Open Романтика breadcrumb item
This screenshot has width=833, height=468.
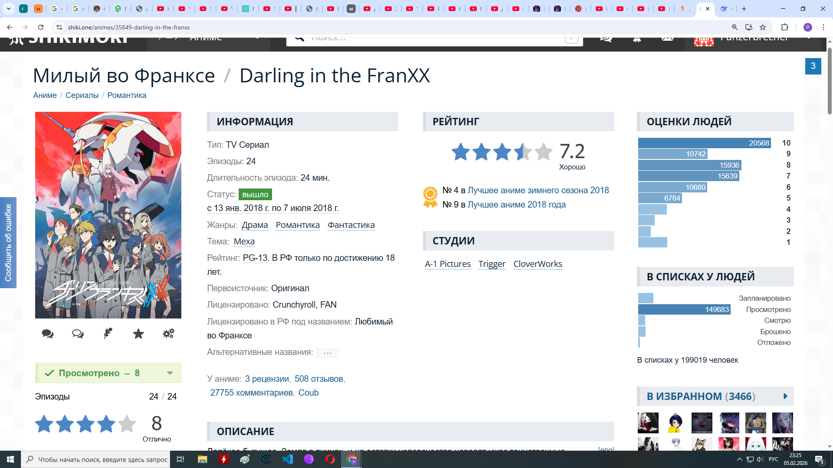point(127,95)
